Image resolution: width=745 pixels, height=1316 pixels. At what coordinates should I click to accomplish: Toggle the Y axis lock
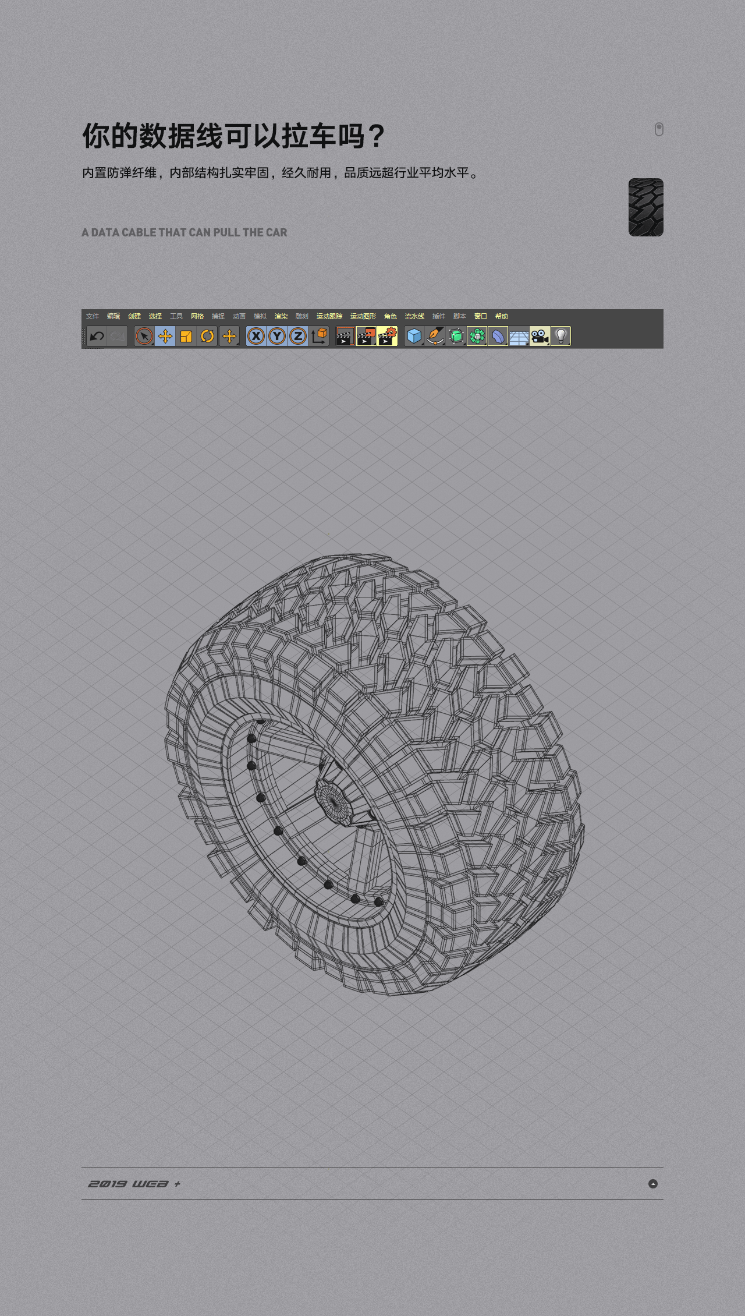pyautogui.click(x=277, y=337)
